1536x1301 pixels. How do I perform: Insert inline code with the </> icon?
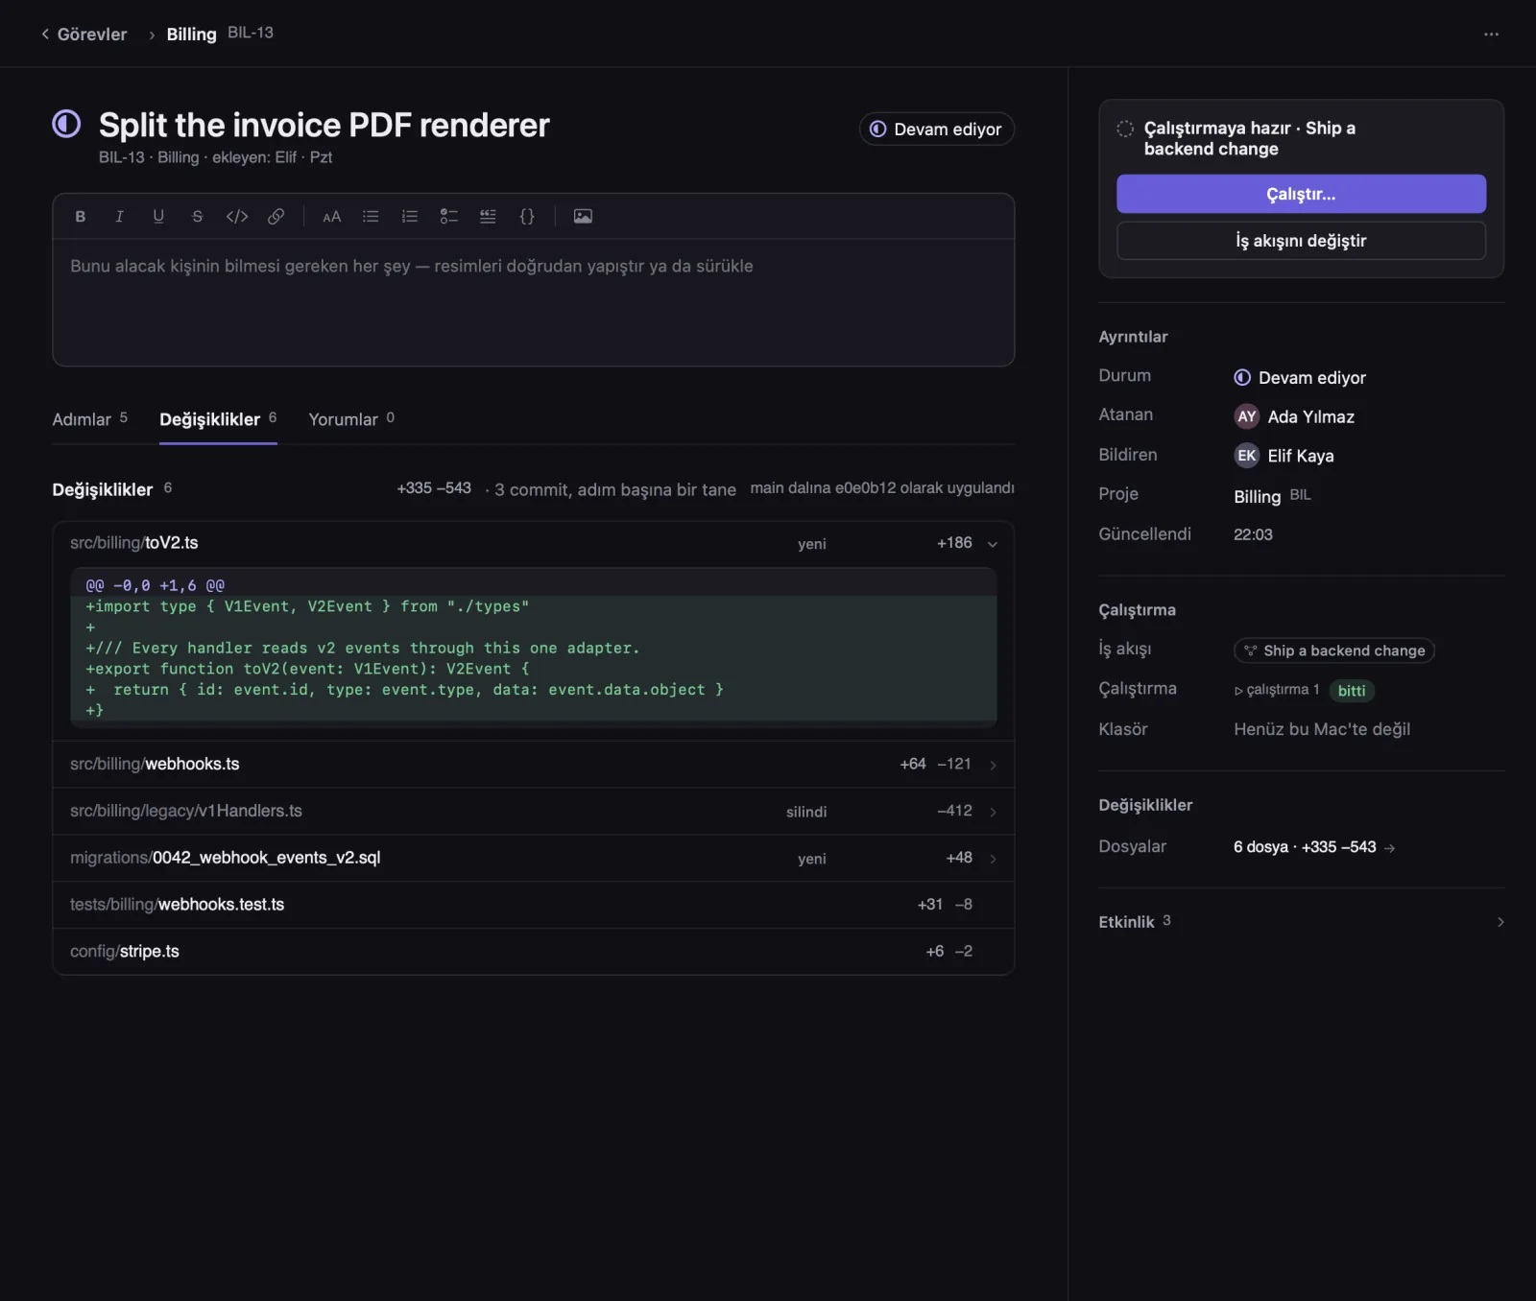click(237, 217)
